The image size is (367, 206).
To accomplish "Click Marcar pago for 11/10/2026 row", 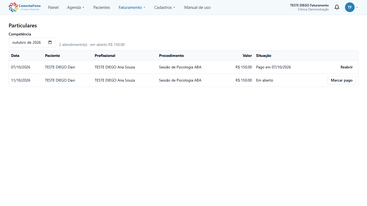I will click(341, 80).
